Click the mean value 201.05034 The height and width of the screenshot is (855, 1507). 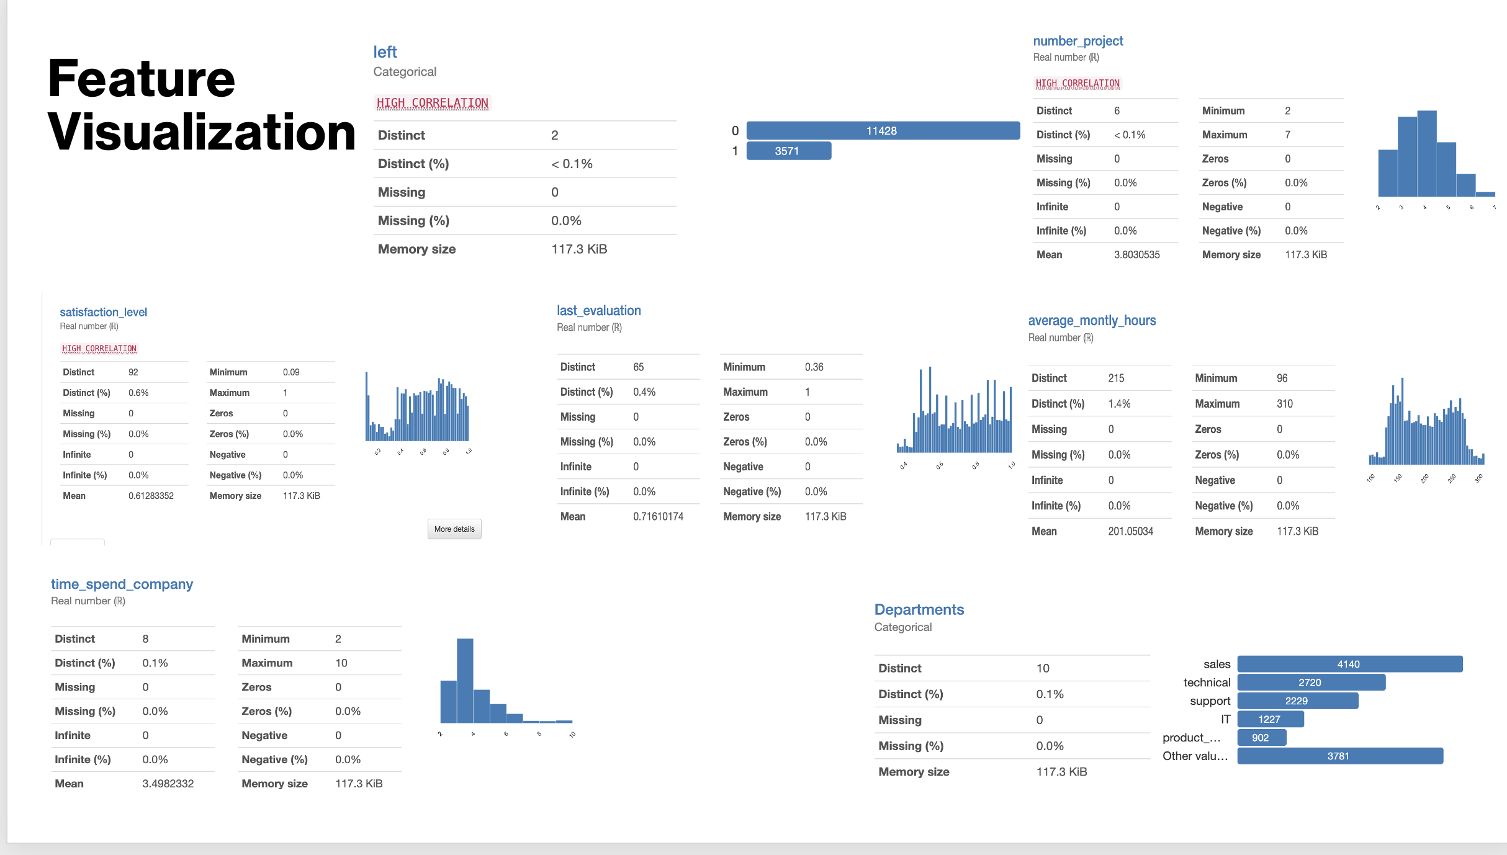pyautogui.click(x=1130, y=531)
